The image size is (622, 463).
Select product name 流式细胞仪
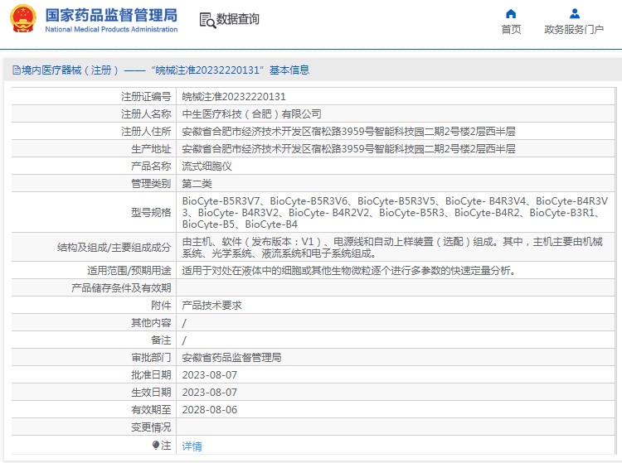click(x=207, y=166)
